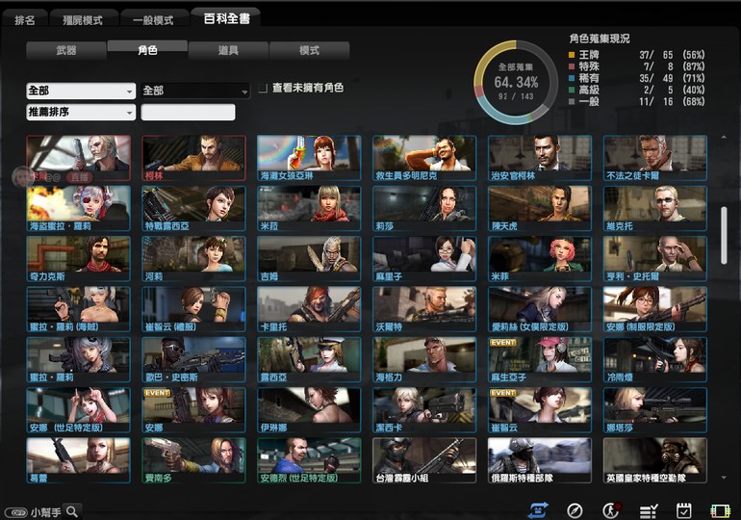Click the search text field beside 推薦排序
Image resolution: width=741 pixels, height=520 pixels.
[188, 113]
